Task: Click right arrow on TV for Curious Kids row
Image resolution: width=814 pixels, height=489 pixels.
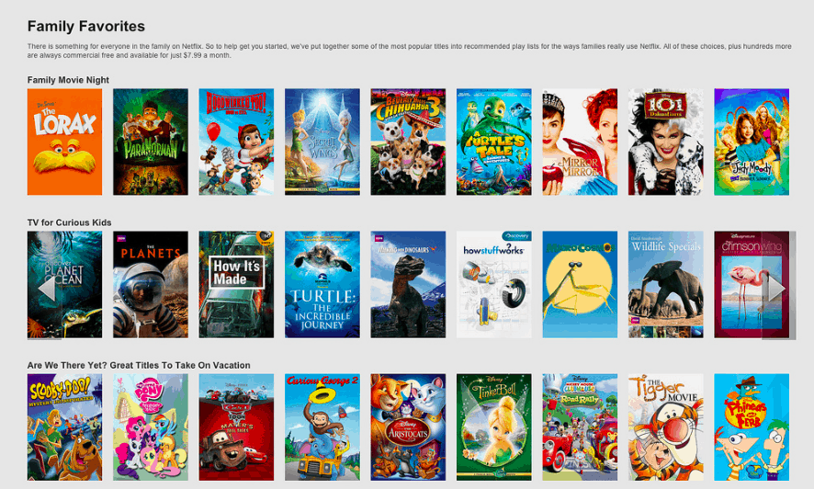Action: pos(777,289)
